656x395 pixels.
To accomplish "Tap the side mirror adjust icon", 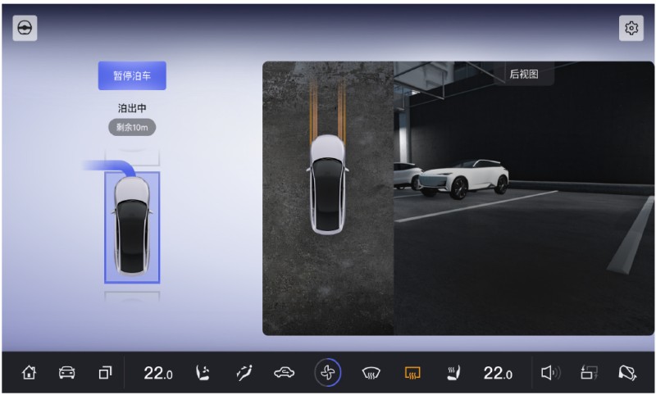I will click(x=627, y=372).
